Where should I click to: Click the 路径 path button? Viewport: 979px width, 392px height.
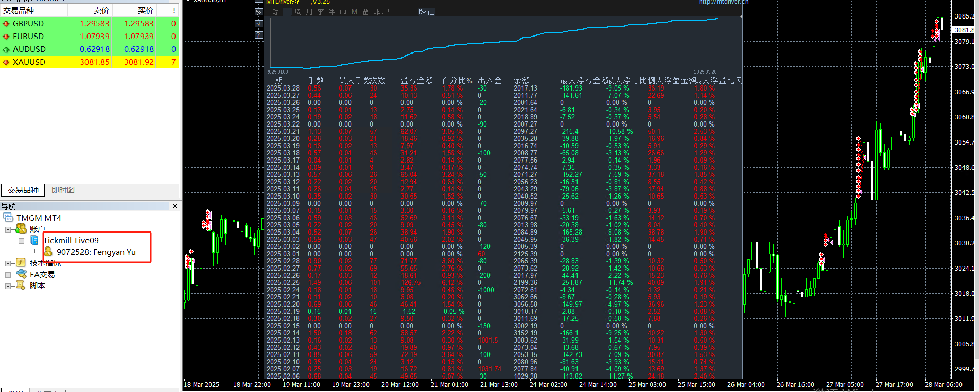[427, 12]
